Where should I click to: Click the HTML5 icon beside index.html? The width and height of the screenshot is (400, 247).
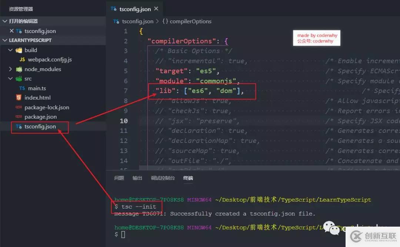19,98
